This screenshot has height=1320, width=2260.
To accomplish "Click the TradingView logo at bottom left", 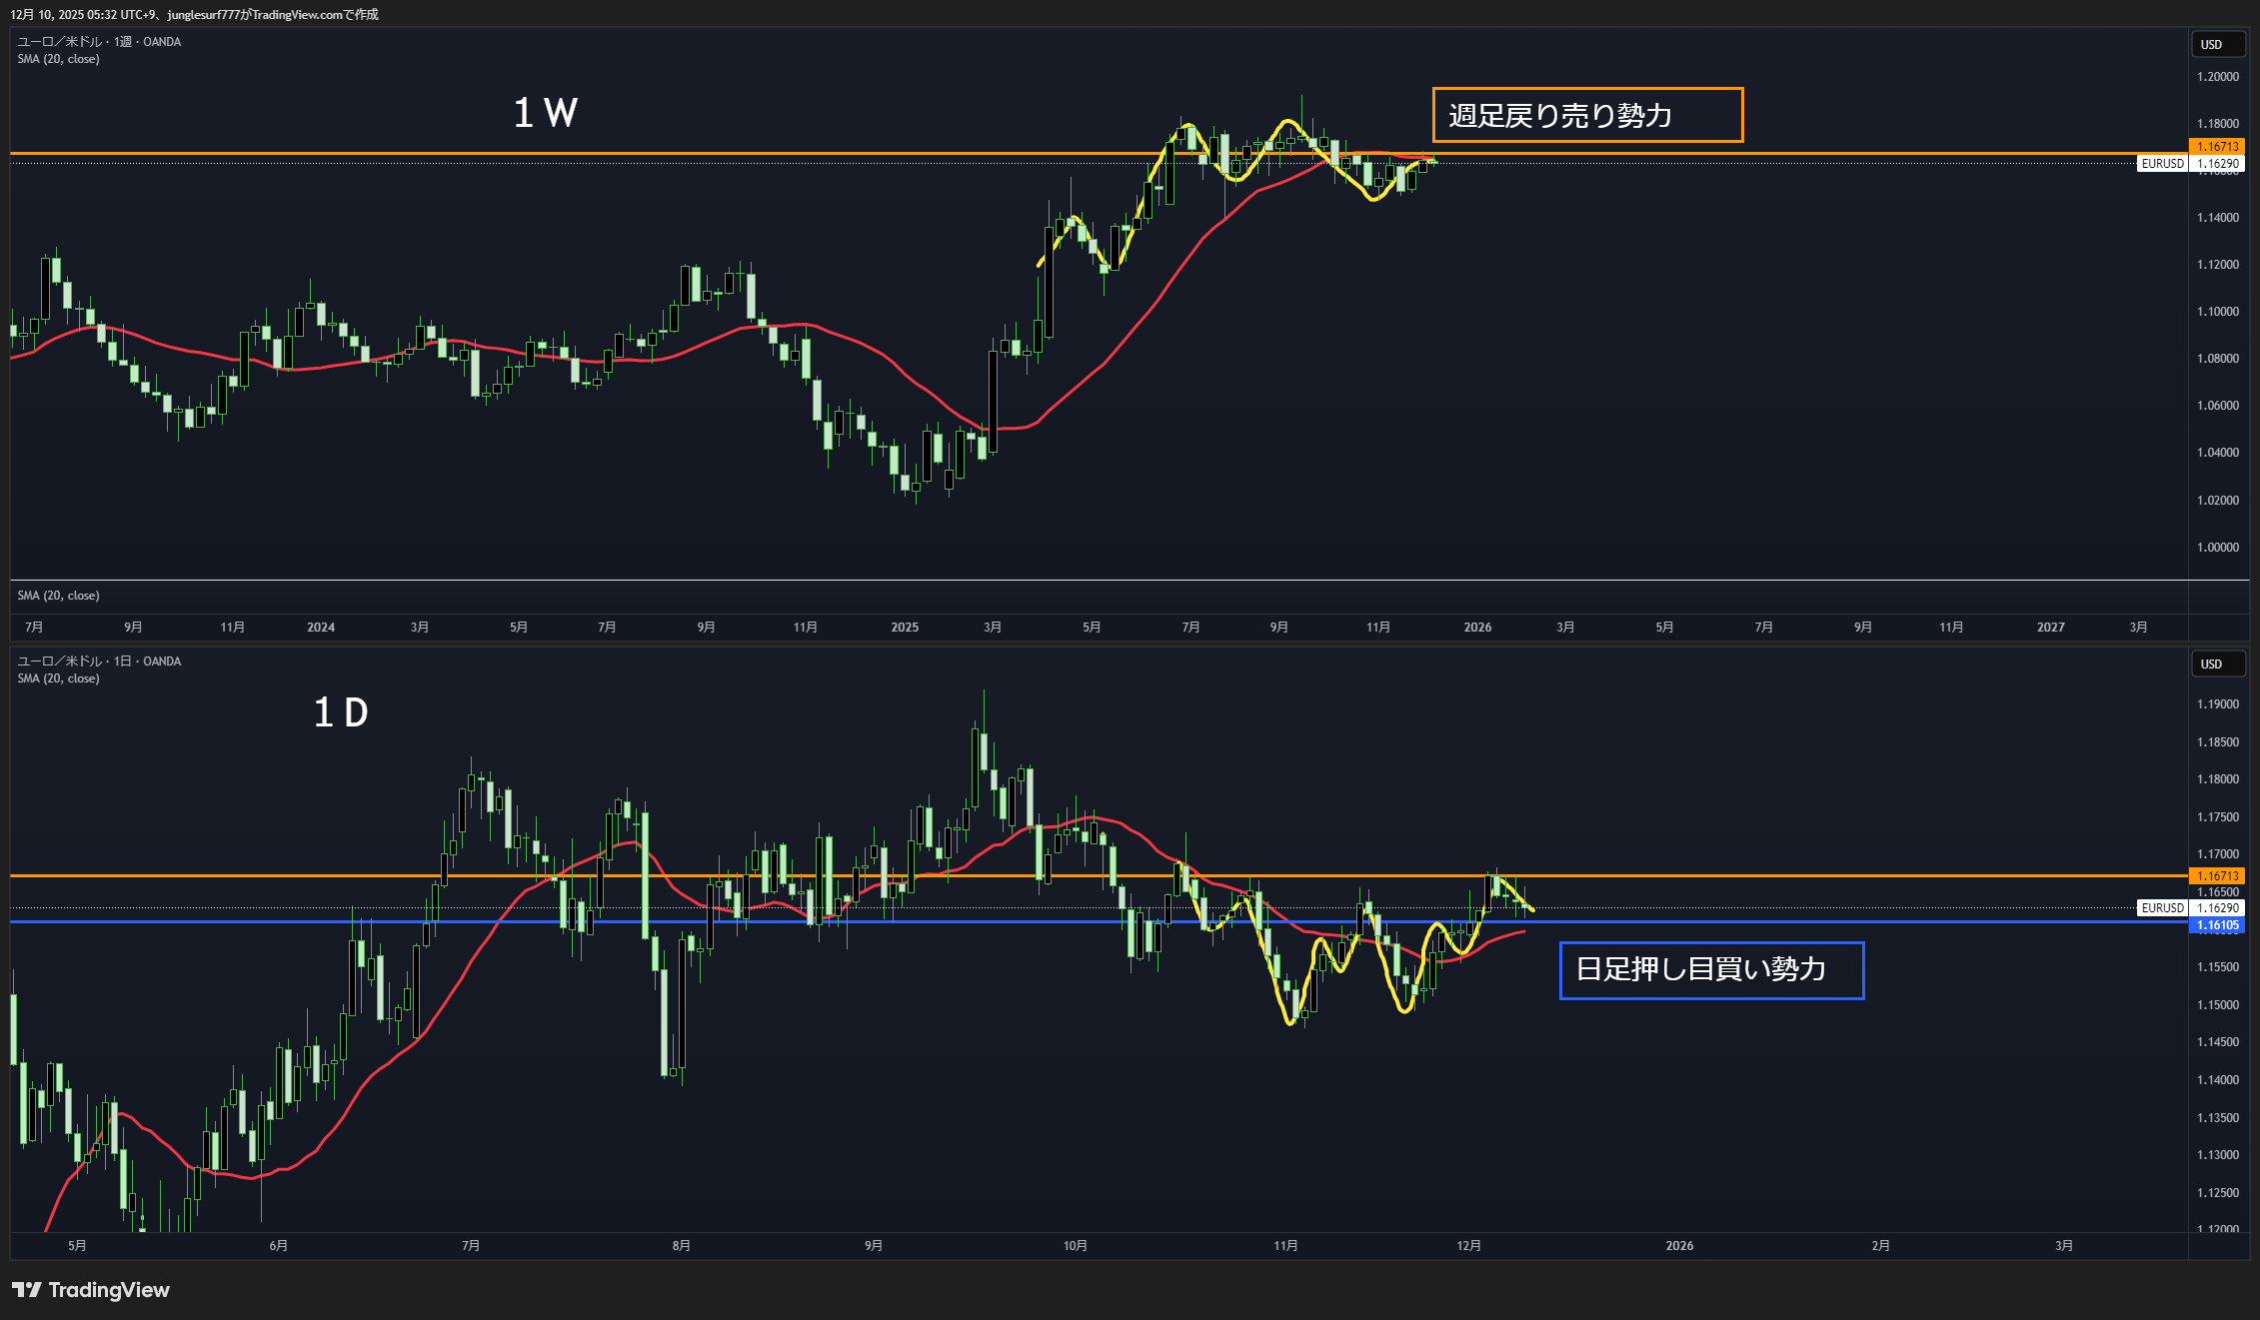I will pyautogui.click(x=90, y=1290).
